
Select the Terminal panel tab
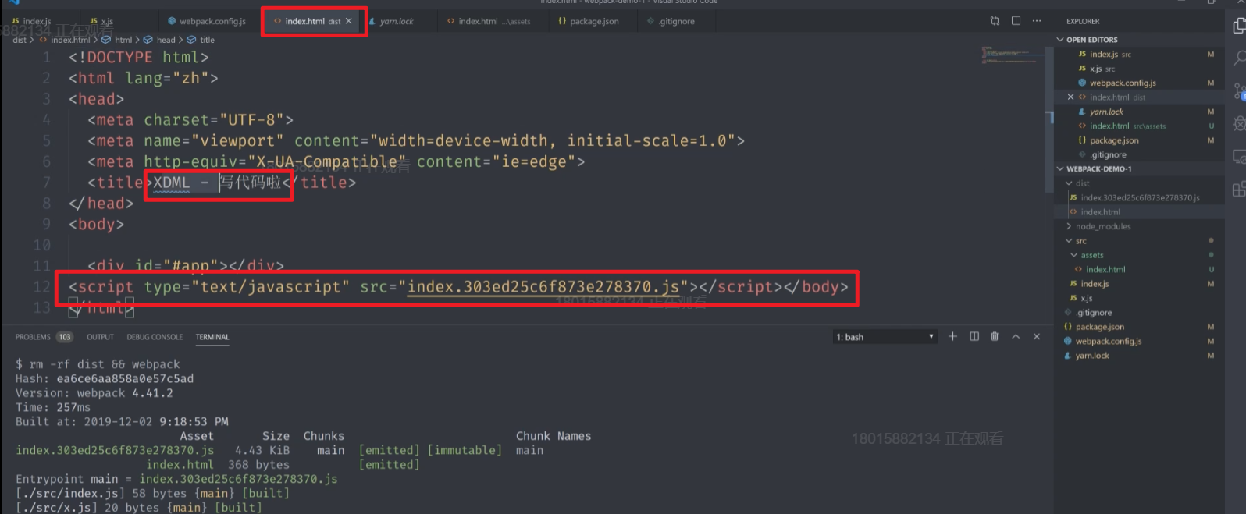[x=212, y=337]
